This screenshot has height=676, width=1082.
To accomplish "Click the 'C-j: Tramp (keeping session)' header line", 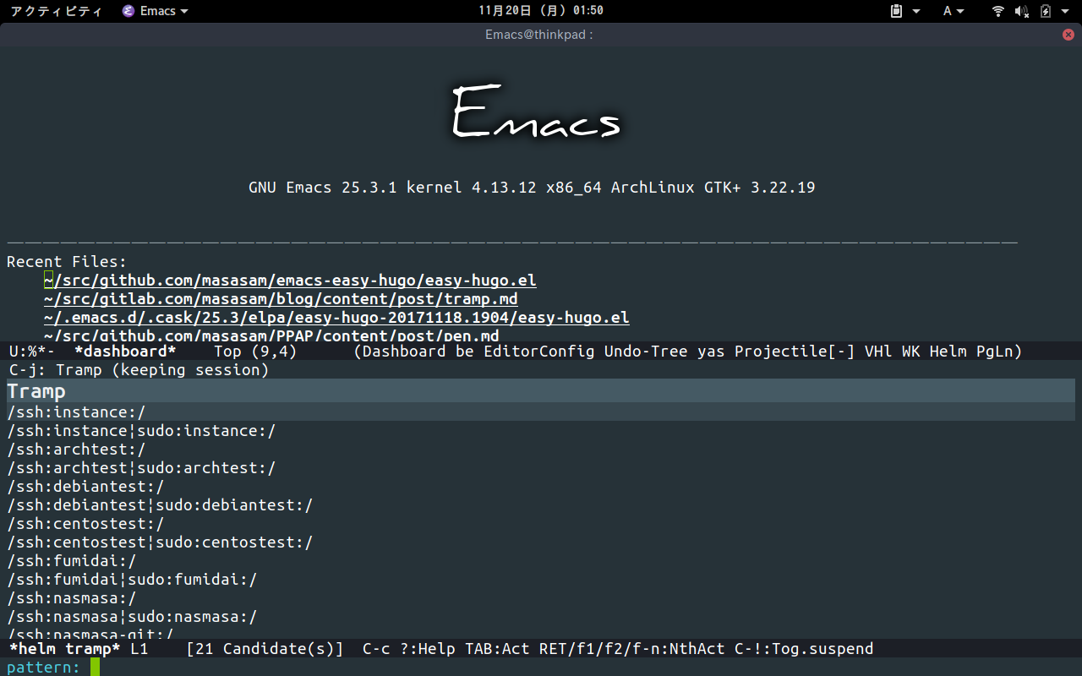I will coord(139,369).
